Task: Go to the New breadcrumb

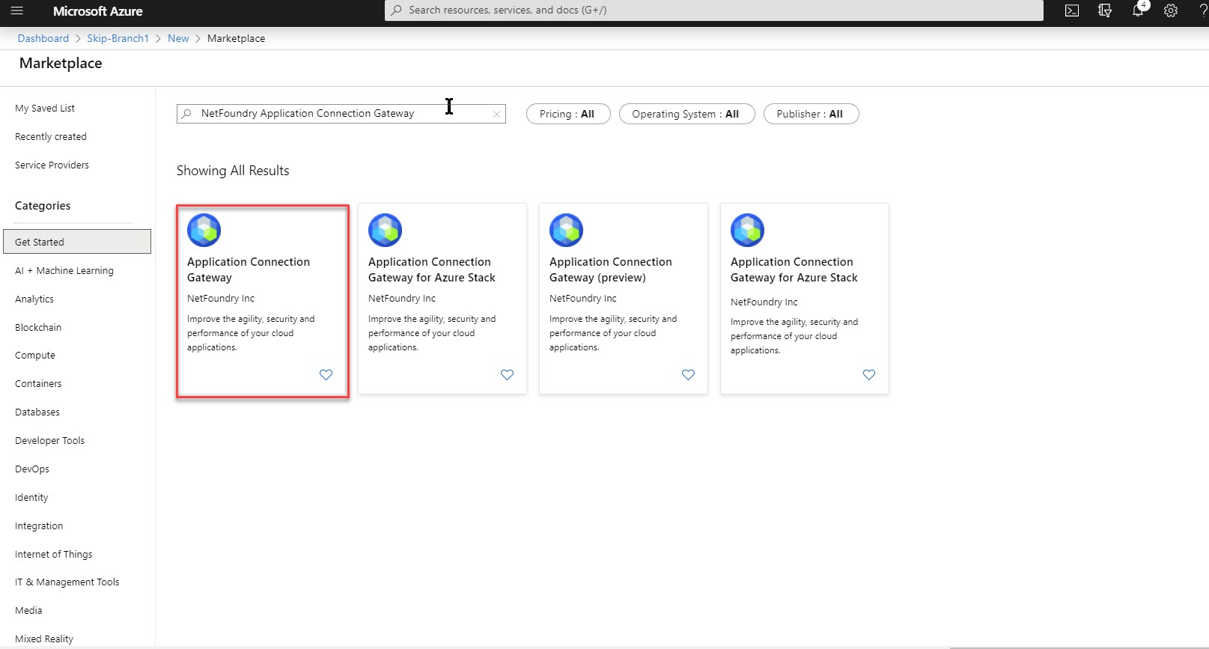Action: click(x=178, y=38)
